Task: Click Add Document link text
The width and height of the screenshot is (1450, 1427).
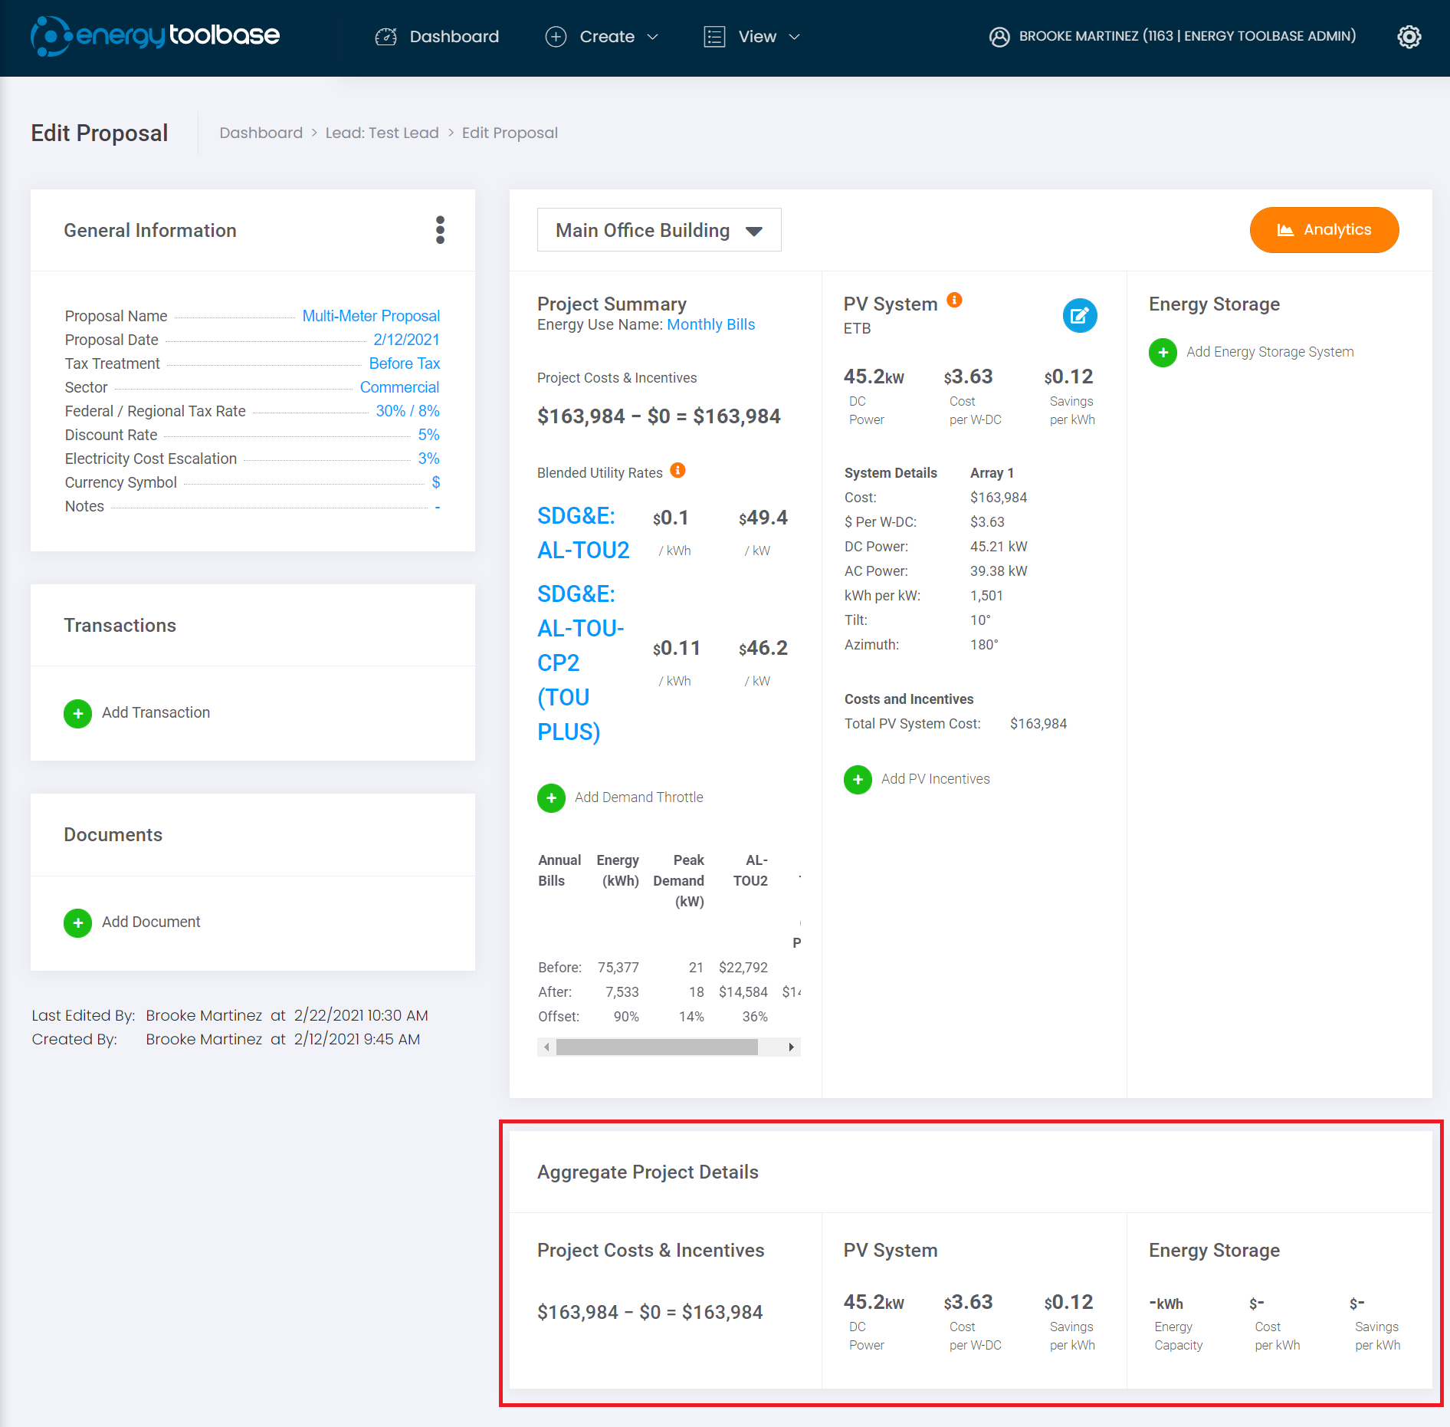Action: pyautogui.click(x=151, y=922)
